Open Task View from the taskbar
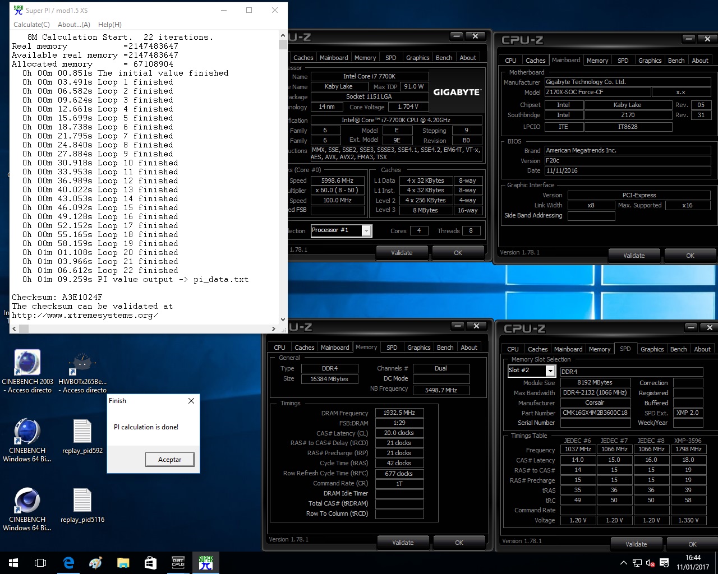718x574 pixels. pos(40,563)
